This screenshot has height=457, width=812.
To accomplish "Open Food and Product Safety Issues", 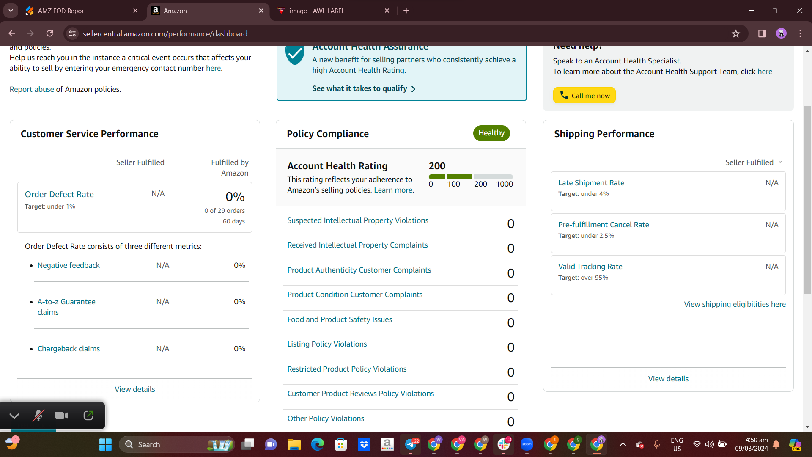I will point(340,319).
